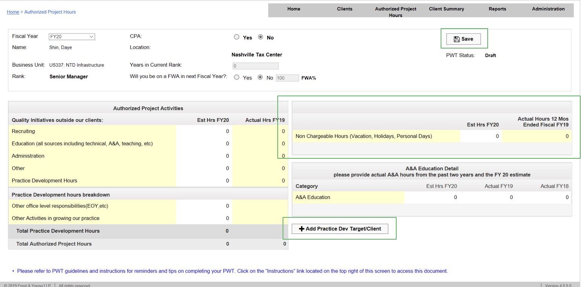
Task: Click US337: NTD Infrastructure business unit
Action: [x=77, y=65]
